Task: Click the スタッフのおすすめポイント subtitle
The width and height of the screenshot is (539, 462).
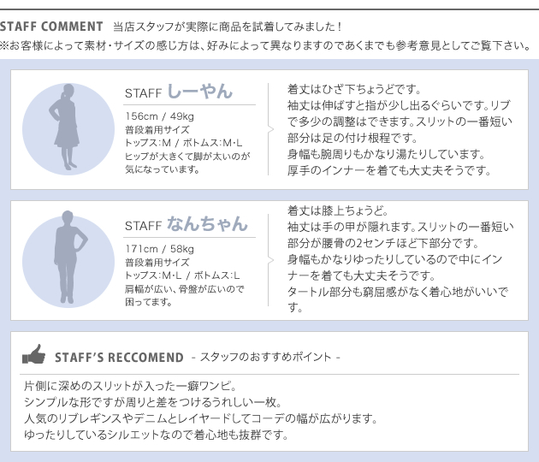Action: (x=266, y=357)
